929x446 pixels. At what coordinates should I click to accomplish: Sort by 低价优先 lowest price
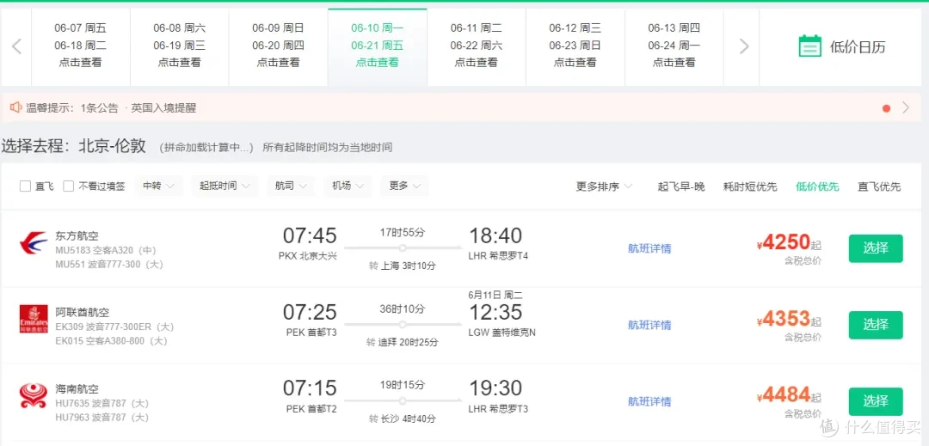pos(818,186)
